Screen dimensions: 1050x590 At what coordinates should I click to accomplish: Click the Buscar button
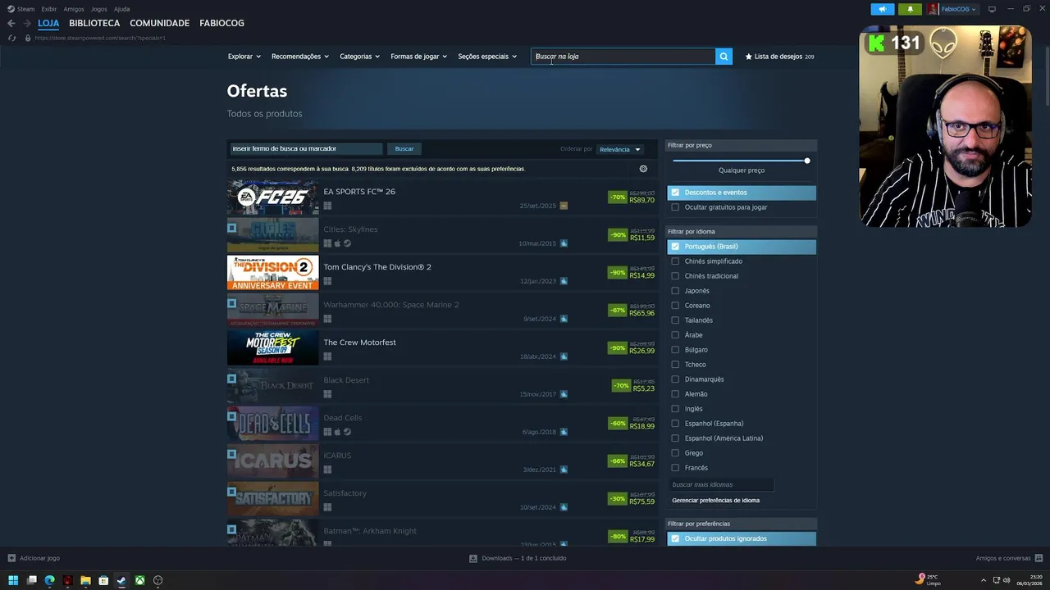point(404,149)
